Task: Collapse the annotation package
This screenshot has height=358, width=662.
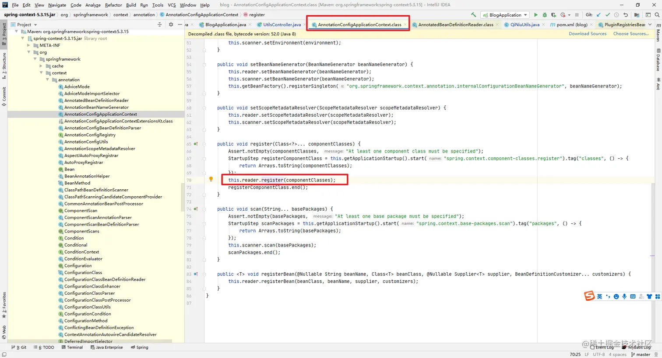Action: tap(47, 80)
